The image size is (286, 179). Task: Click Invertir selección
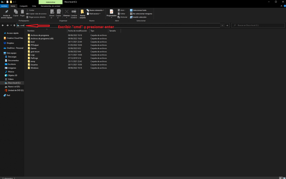point(139,17)
